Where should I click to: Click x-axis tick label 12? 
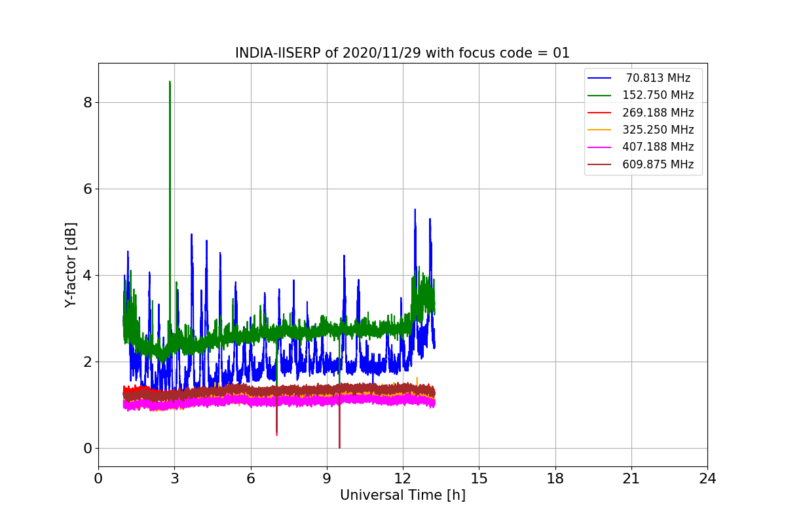403,478
